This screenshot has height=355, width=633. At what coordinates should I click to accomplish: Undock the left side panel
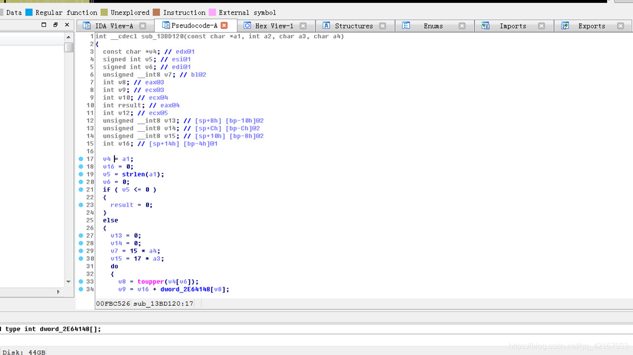(x=56, y=25)
